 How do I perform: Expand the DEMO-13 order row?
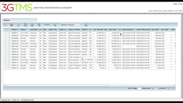coord(5,68)
